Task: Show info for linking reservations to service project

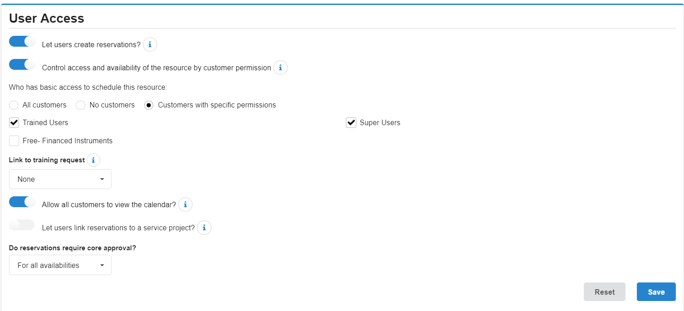Action: pyautogui.click(x=204, y=228)
